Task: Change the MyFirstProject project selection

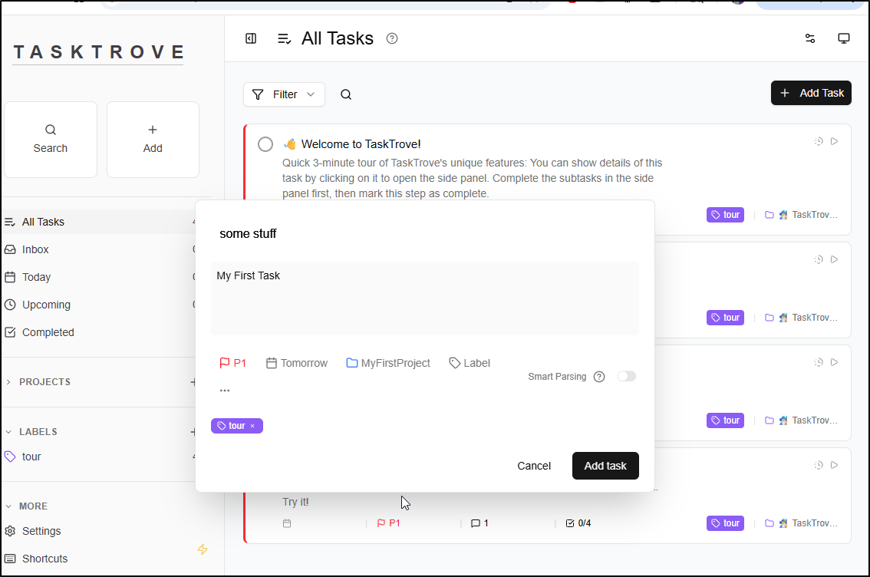Action: (388, 363)
